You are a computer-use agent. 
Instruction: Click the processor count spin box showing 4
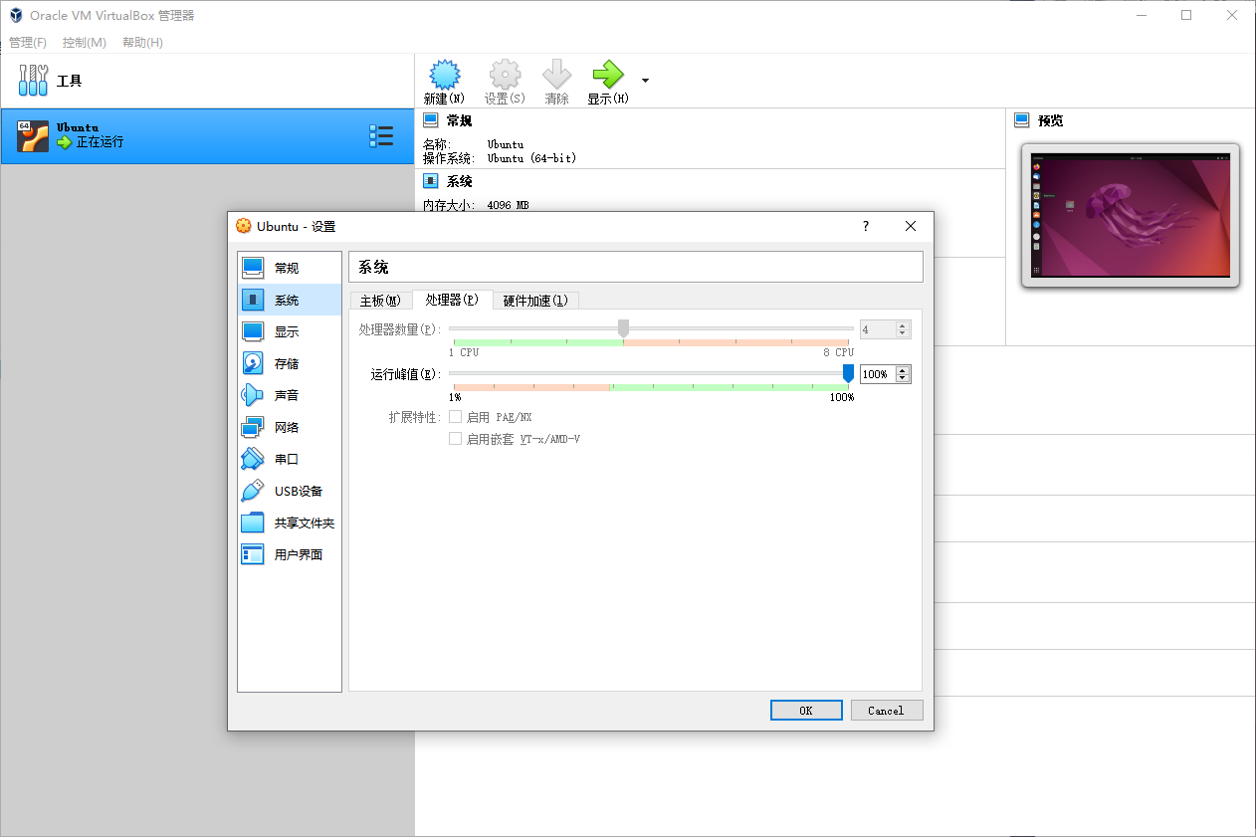coord(886,329)
